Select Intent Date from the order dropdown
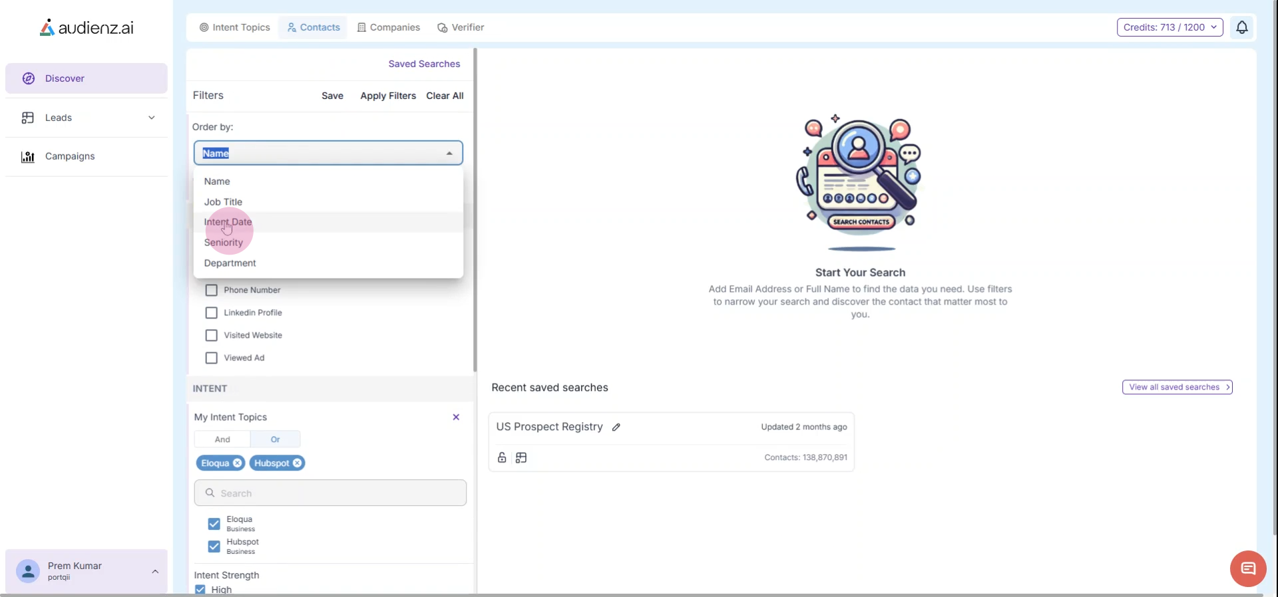The image size is (1278, 597). 228,222
